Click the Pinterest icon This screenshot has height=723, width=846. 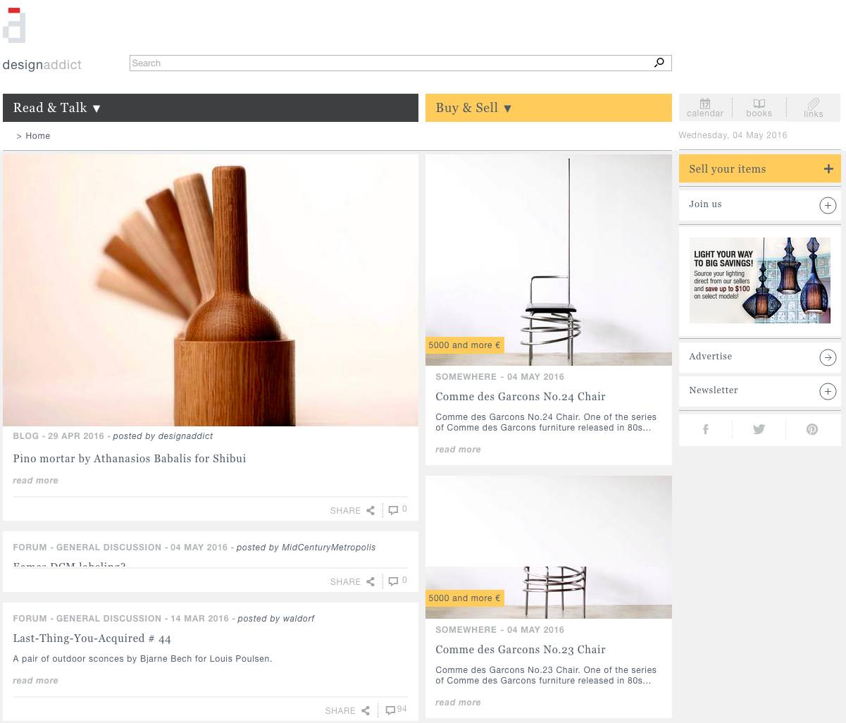(812, 429)
